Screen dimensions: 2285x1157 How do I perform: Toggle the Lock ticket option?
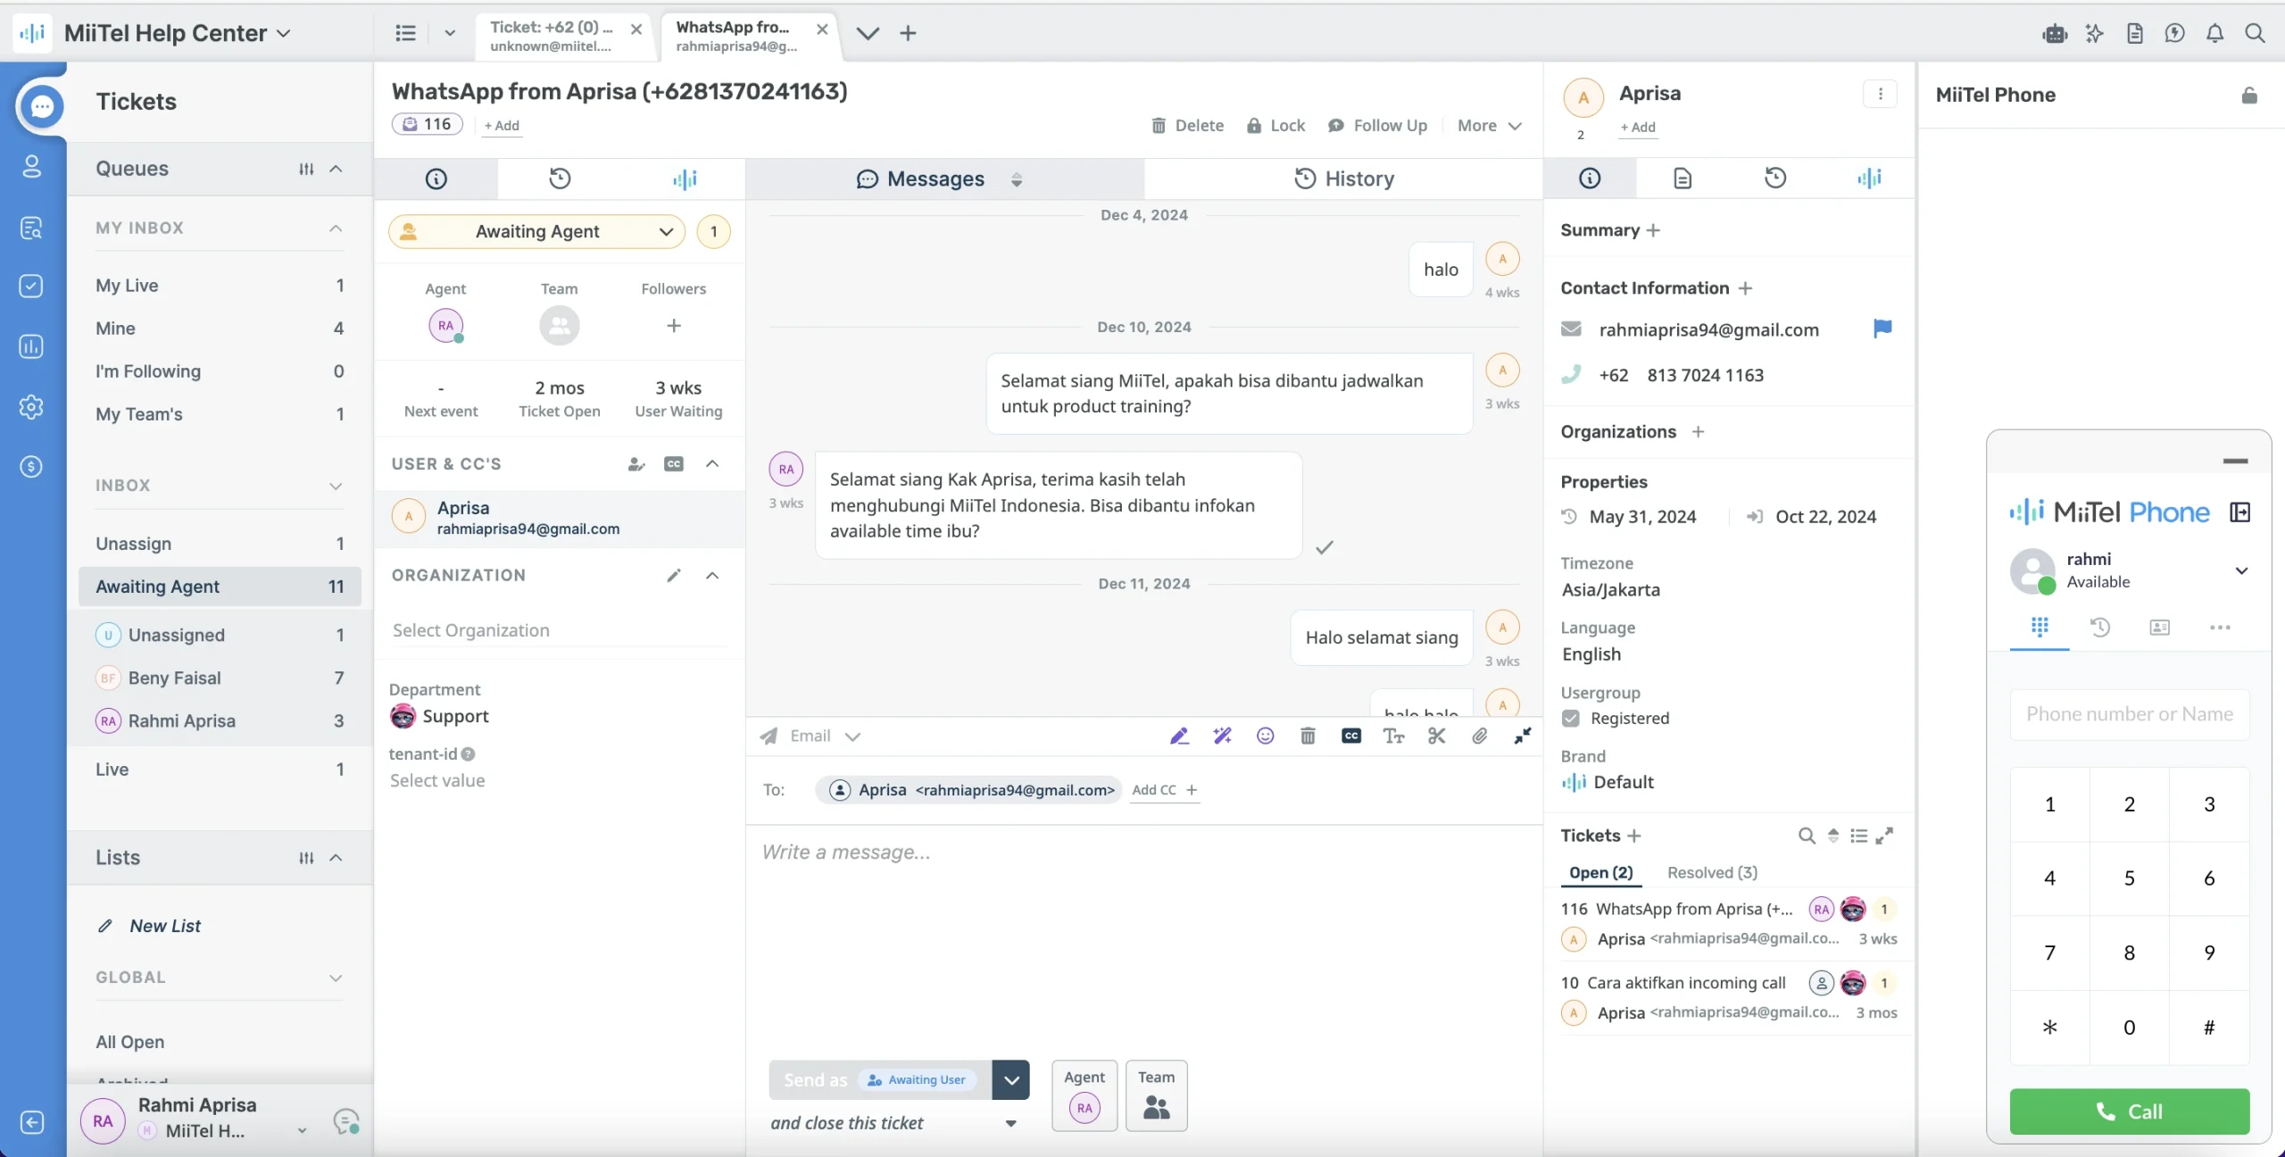click(1275, 126)
